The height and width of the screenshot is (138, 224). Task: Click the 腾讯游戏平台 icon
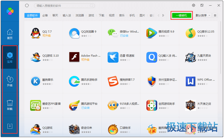pos(74,105)
